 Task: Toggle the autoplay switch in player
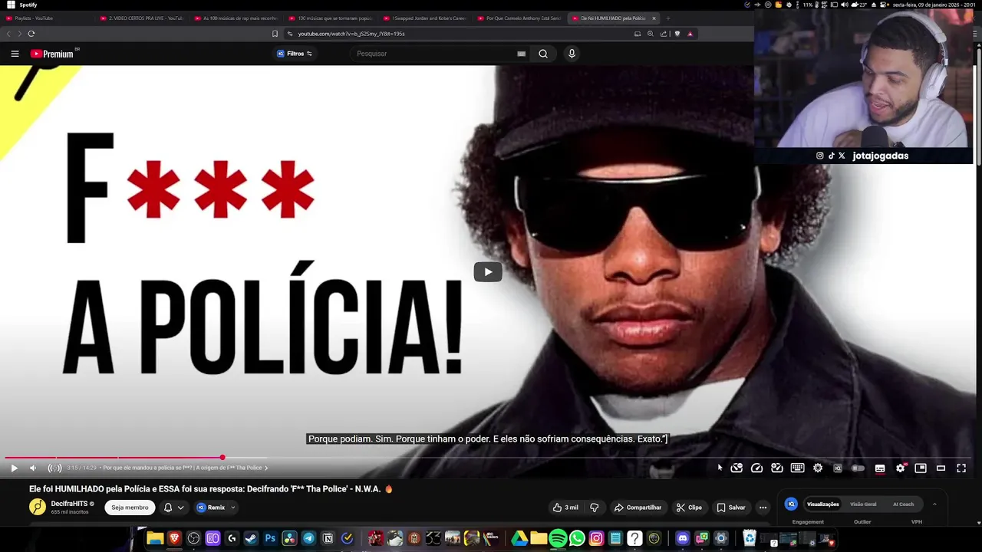[x=858, y=468]
